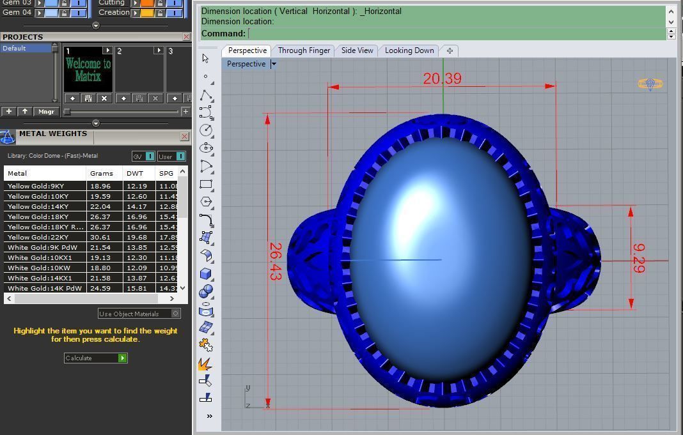Open project slot 2 arrow menu
Image resolution: width=683 pixels, height=435 pixels.
click(158, 50)
